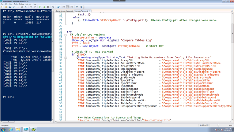The width and height of the screenshot is (234, 132).
Task: Open the Debug menu
Action: (x=22, y=4)
